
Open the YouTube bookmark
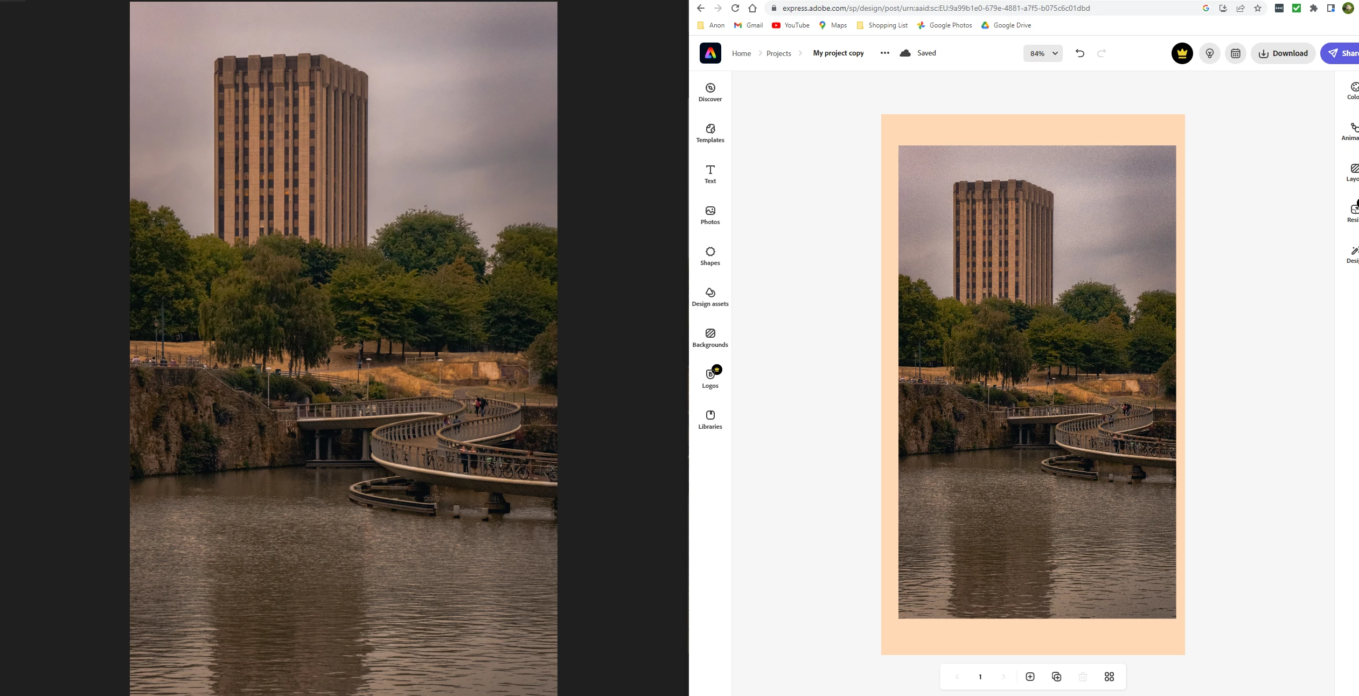coord(790,25)
